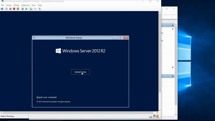The image size is (215, 121).
Task: Click the horizontal scrollbar right arrow
Action: (x=157, y=113)
